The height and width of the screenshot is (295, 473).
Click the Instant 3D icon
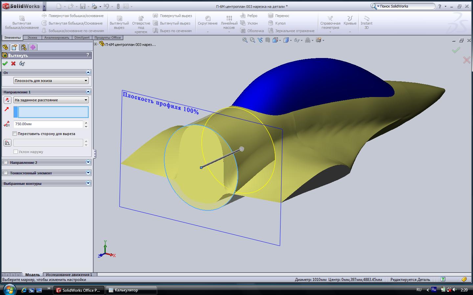367,18
